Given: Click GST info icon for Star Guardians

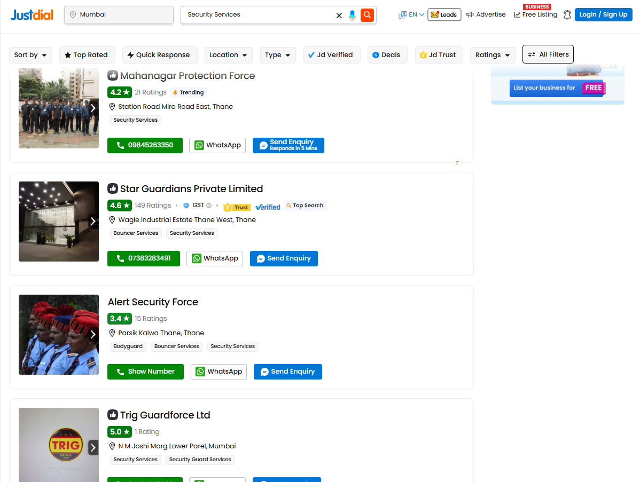Looking at the screenshot, I should 209,206.
